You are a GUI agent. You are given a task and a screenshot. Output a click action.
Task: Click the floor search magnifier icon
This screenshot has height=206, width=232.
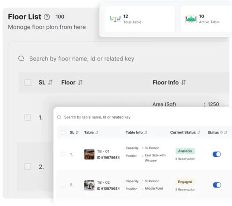(x=21, y=58)
